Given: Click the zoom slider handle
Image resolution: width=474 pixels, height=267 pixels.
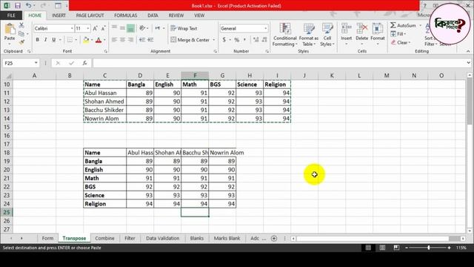Looking at the screenshot, I should coord(428,248).
